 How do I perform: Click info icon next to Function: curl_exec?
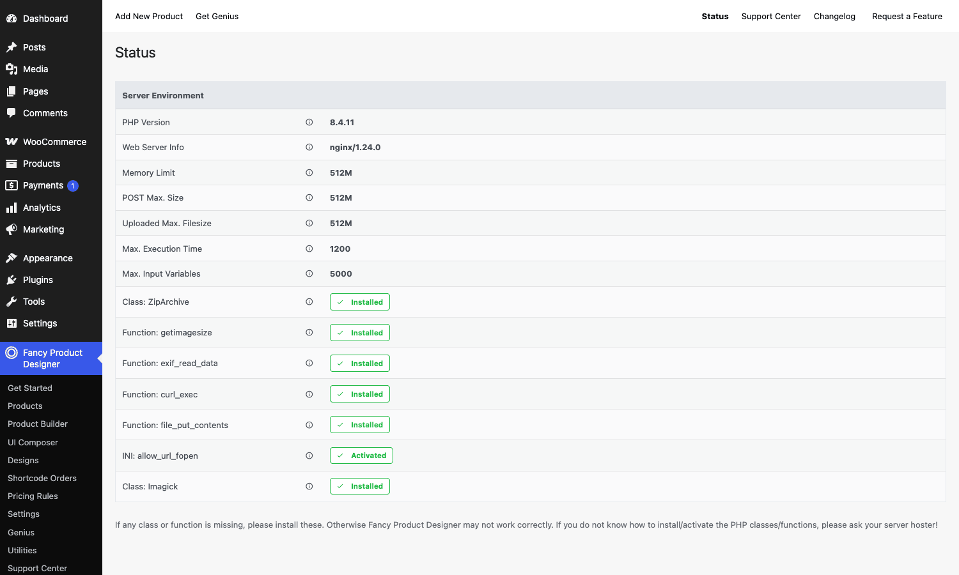(x=309, y=394)
